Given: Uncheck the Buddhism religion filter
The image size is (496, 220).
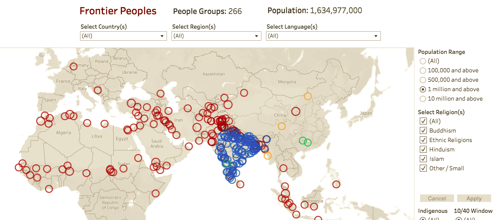Looking at the screenshot, I should point(423,130).
